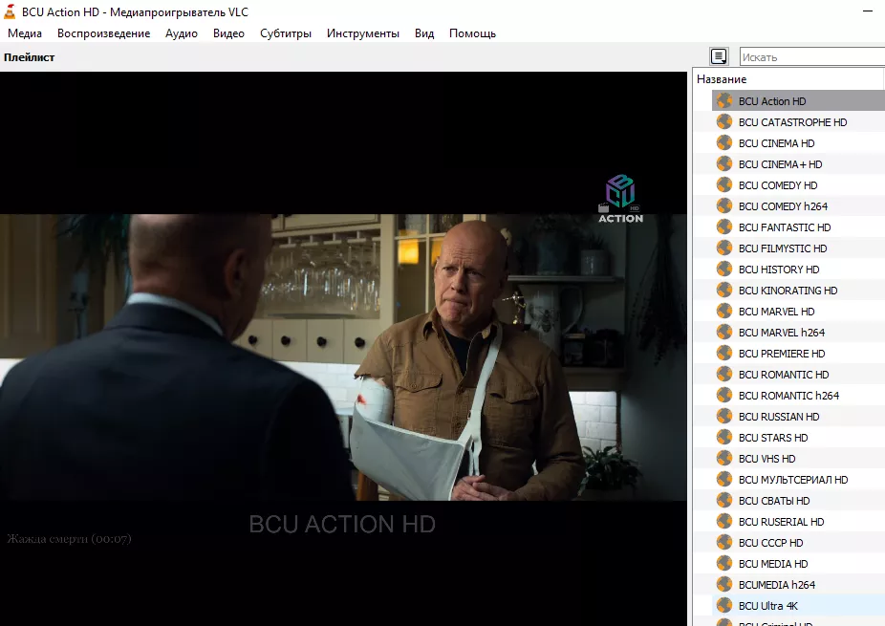Click the stream icon beside BCU MARVEL HD
Image resolution: width=885 pixels, height=626 pixels.
pyautogui.click(x=724, y=311)
